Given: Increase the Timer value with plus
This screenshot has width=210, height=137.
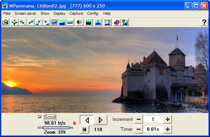Looking at the screenshot, I should 168,129.
